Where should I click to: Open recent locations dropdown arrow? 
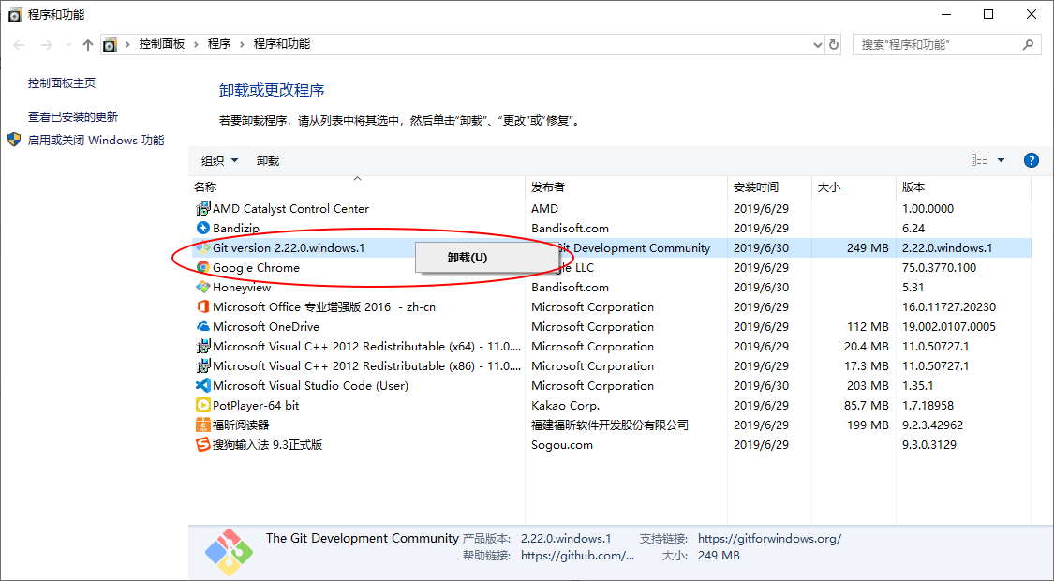pos(68,44)
